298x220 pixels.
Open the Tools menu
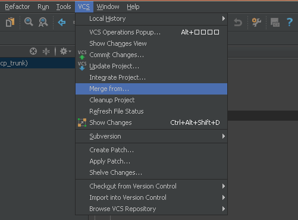64,7
